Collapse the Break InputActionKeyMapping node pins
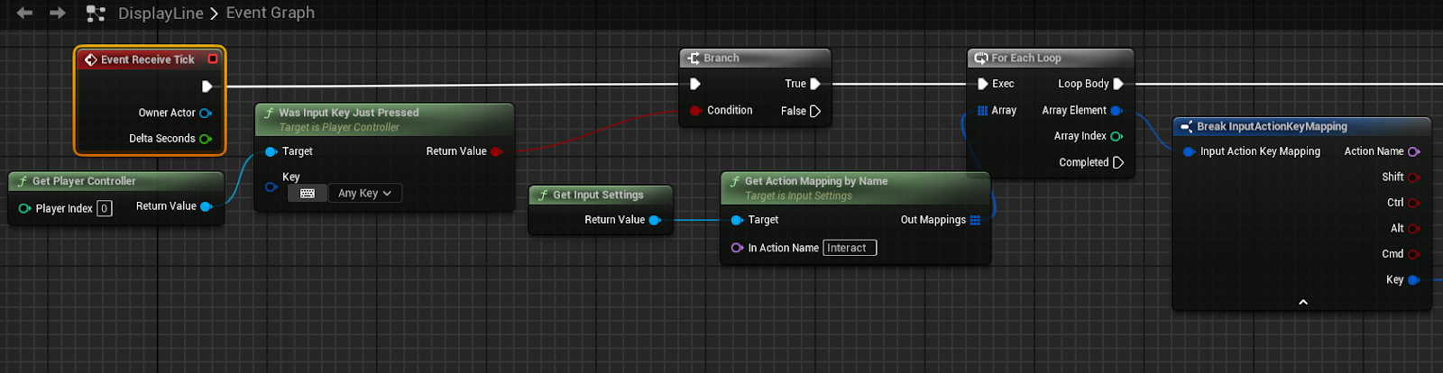 [1302, 302]
